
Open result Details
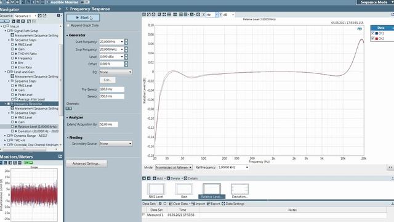click(191, 178)
